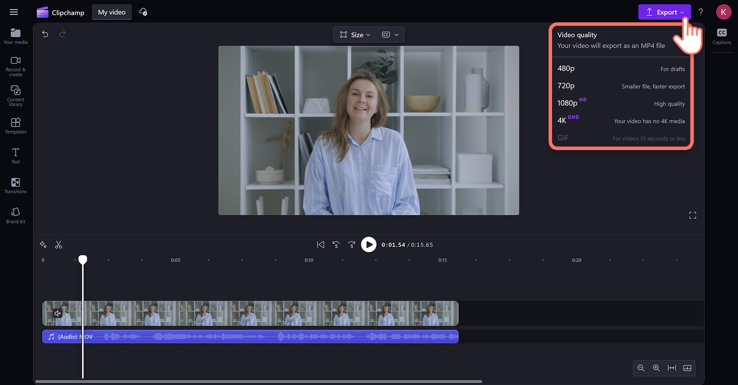Select GIF export option

coord(621,138)
